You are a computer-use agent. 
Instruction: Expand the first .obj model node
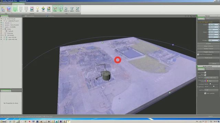[4, 37]
